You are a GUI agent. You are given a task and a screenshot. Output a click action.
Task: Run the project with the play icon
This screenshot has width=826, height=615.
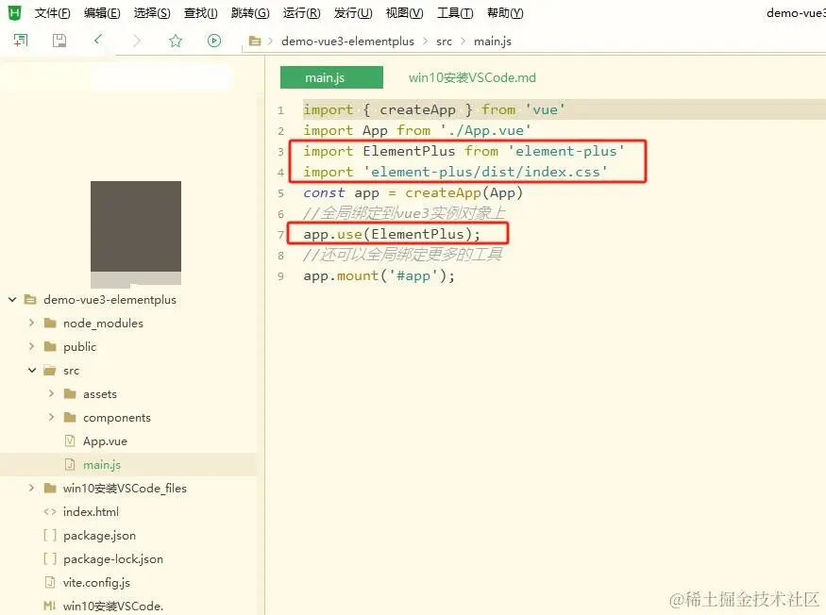[214, 41]
